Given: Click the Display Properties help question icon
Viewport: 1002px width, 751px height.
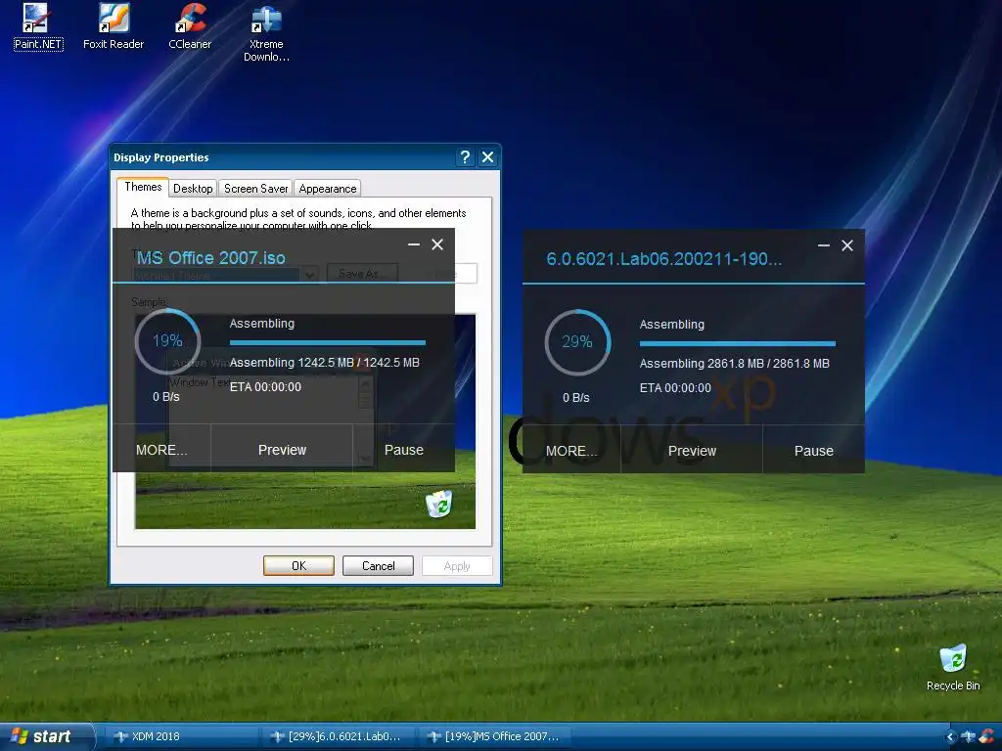Looking at the screenshot, I should pos(465,157).
